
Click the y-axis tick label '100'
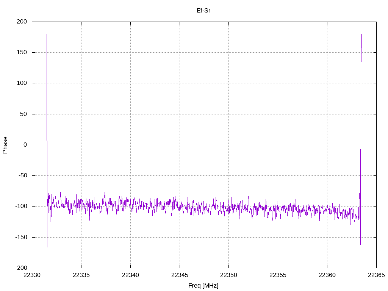point(22,83)
